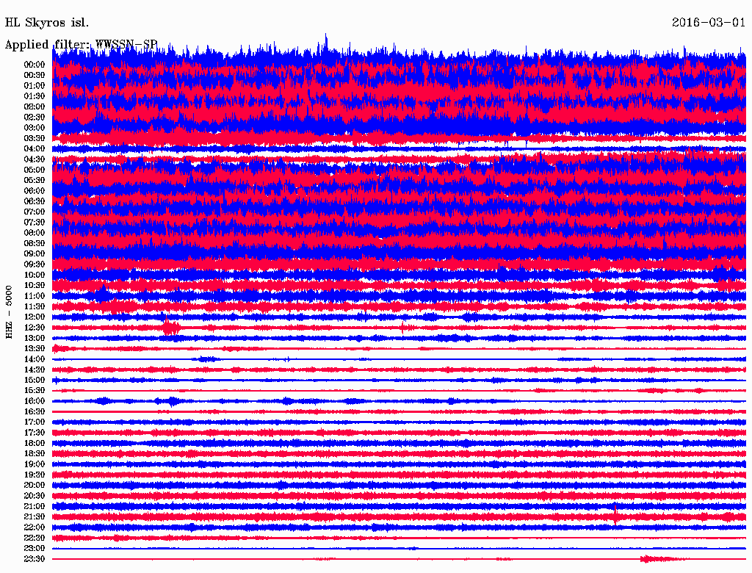This screenshot has height=573, width=752.
Task: Select the 19:30 time label
Action: click(35, 475)
